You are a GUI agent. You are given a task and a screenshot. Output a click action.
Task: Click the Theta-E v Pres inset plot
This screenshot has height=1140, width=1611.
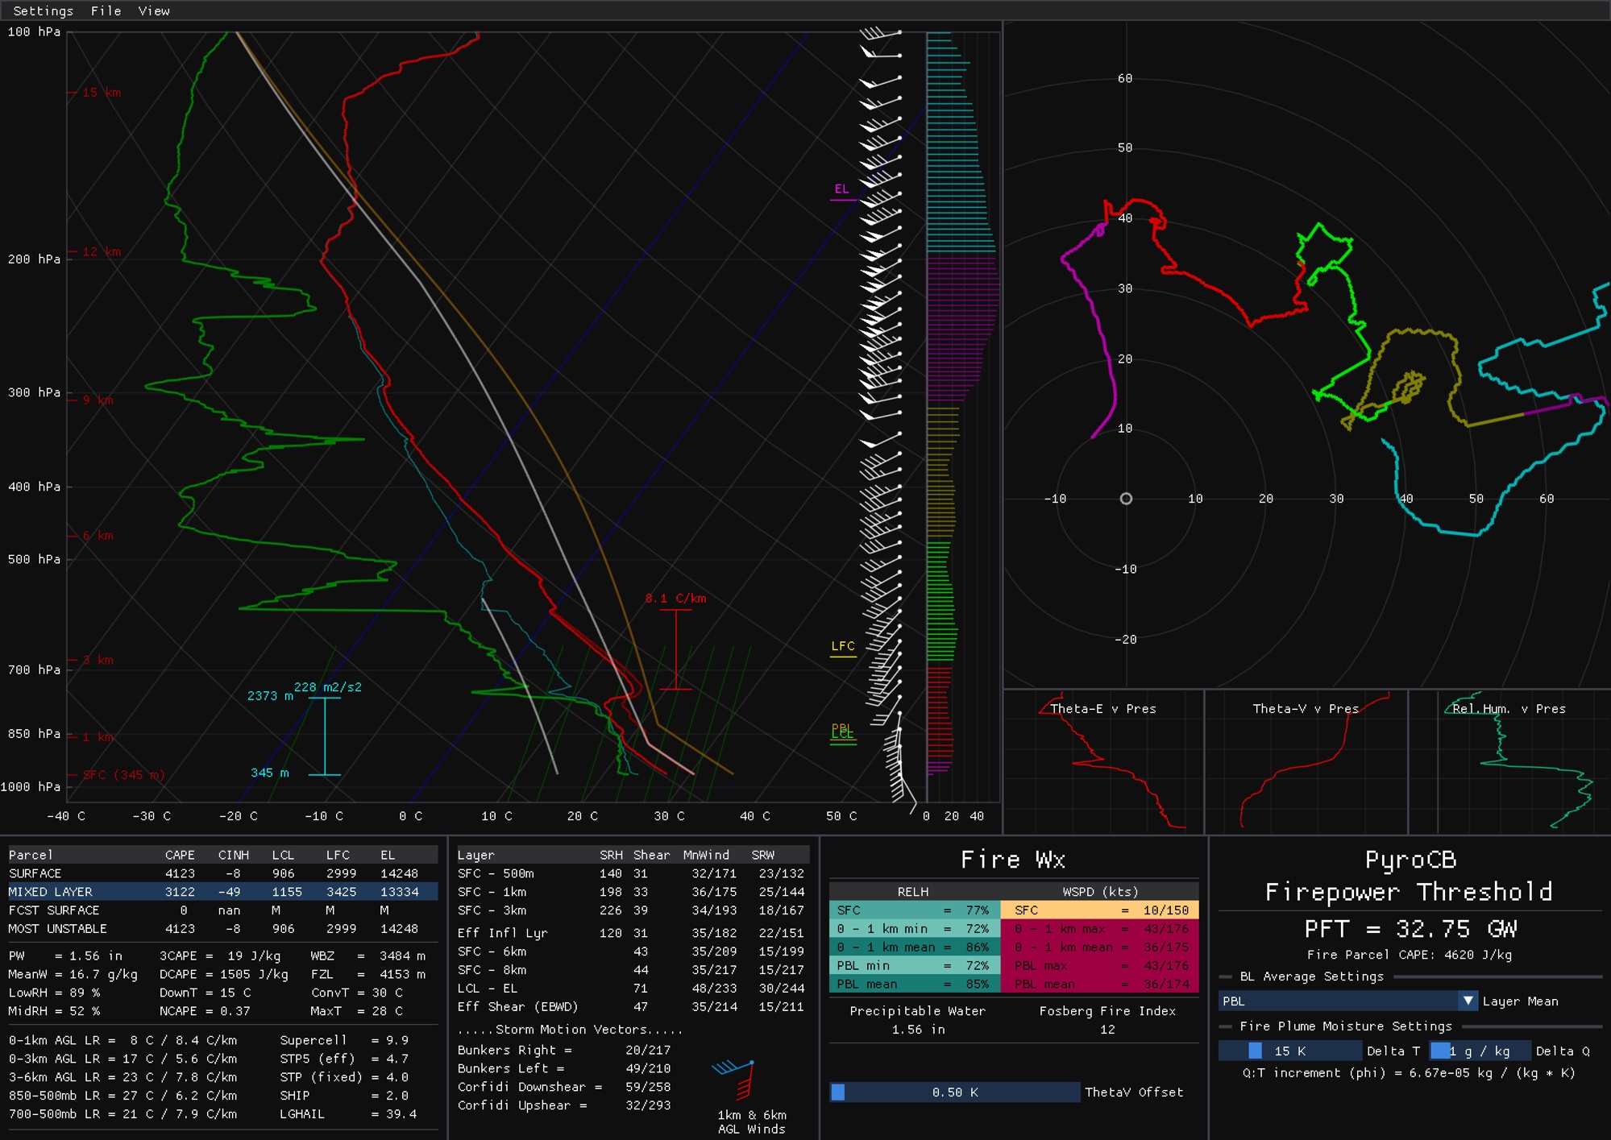1103,761
